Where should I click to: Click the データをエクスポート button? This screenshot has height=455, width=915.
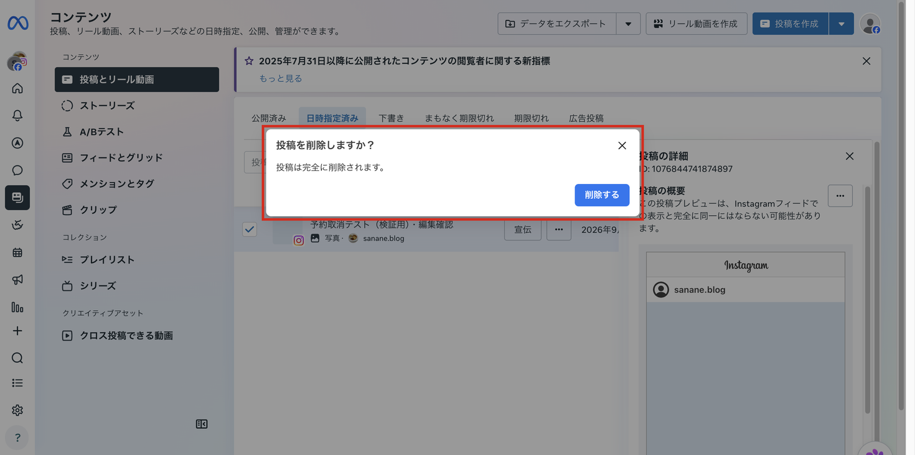point(556,24)
